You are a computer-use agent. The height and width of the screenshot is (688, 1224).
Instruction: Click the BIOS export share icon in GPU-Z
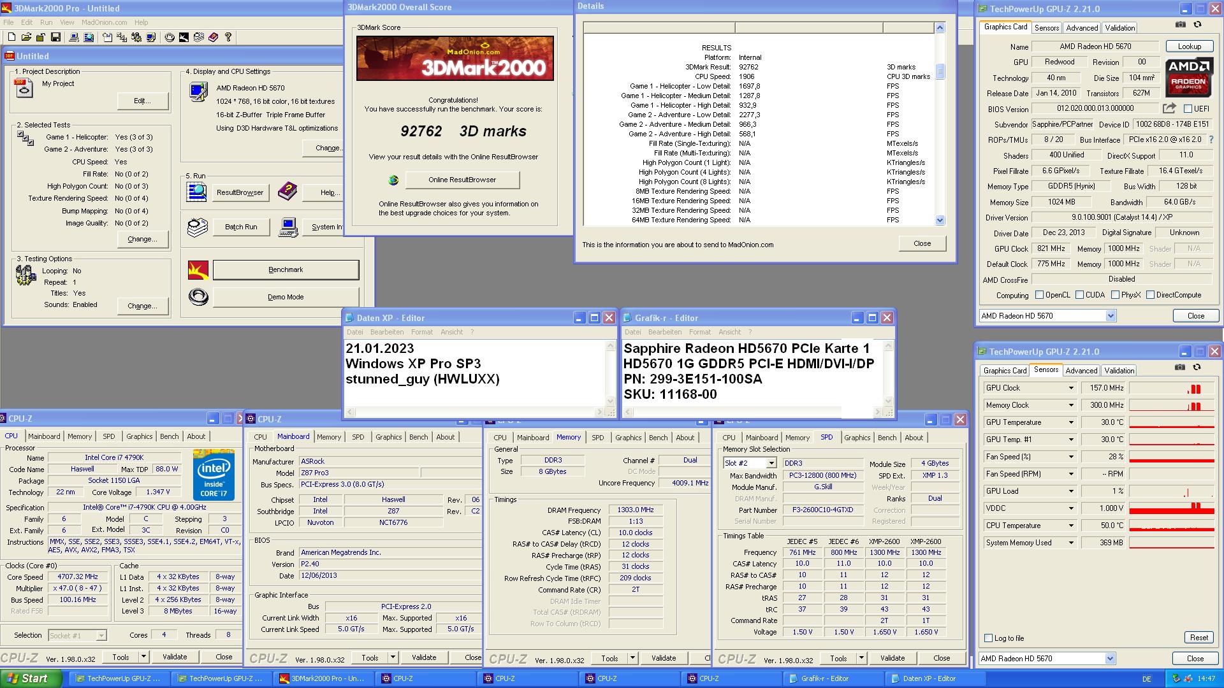1169,108
